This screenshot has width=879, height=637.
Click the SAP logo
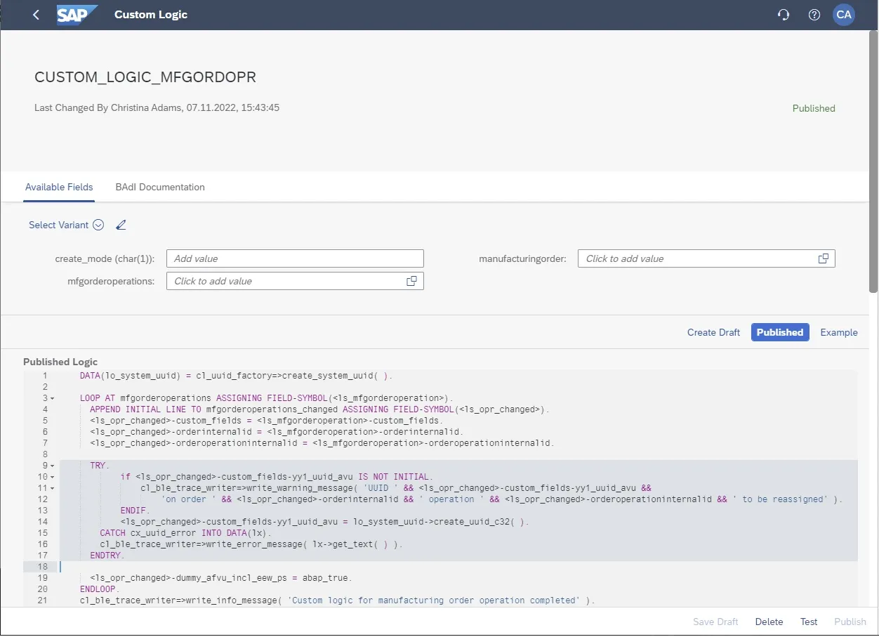pyautogui.click(x=77, y=14)
